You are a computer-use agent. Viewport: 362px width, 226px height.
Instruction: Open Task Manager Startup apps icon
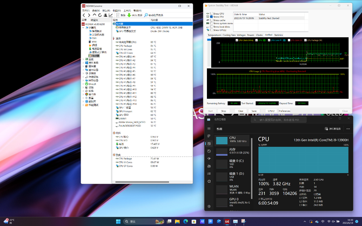point(209,159)
